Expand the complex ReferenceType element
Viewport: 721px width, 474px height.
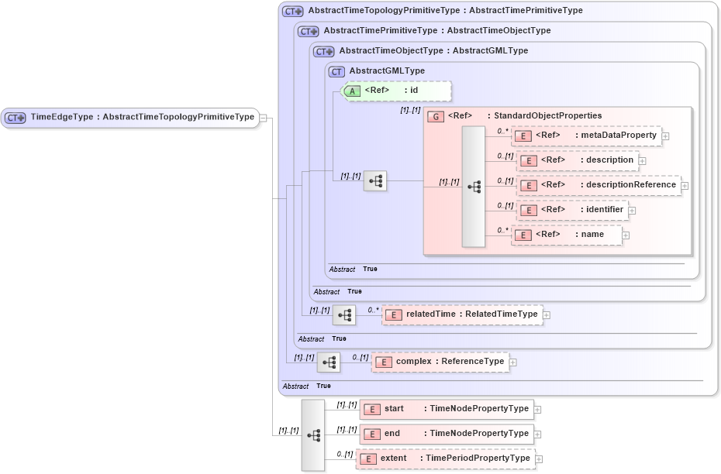click(513, 362)
